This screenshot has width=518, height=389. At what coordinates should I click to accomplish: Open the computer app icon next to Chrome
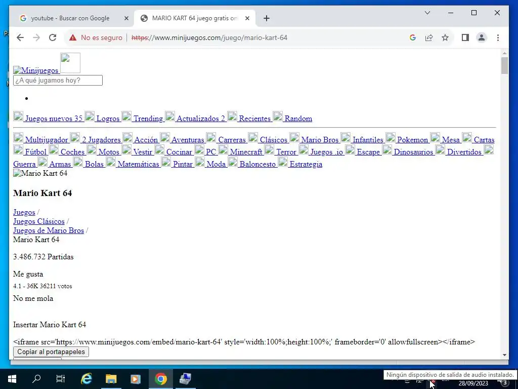tap(185, 379)
